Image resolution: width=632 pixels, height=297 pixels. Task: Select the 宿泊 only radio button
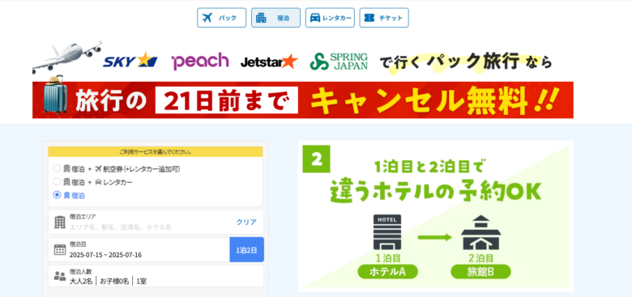pyautogui.click(x=57, y=195)
